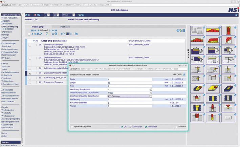Screen dimensions: 240x147
Task: Check the box for row 50 Passung
Action: tap(30, 78)
